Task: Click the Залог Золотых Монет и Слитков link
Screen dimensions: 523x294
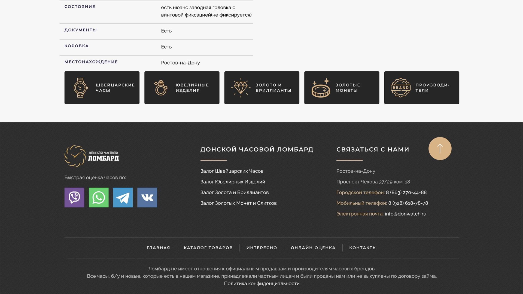Action: click(238, 203)
